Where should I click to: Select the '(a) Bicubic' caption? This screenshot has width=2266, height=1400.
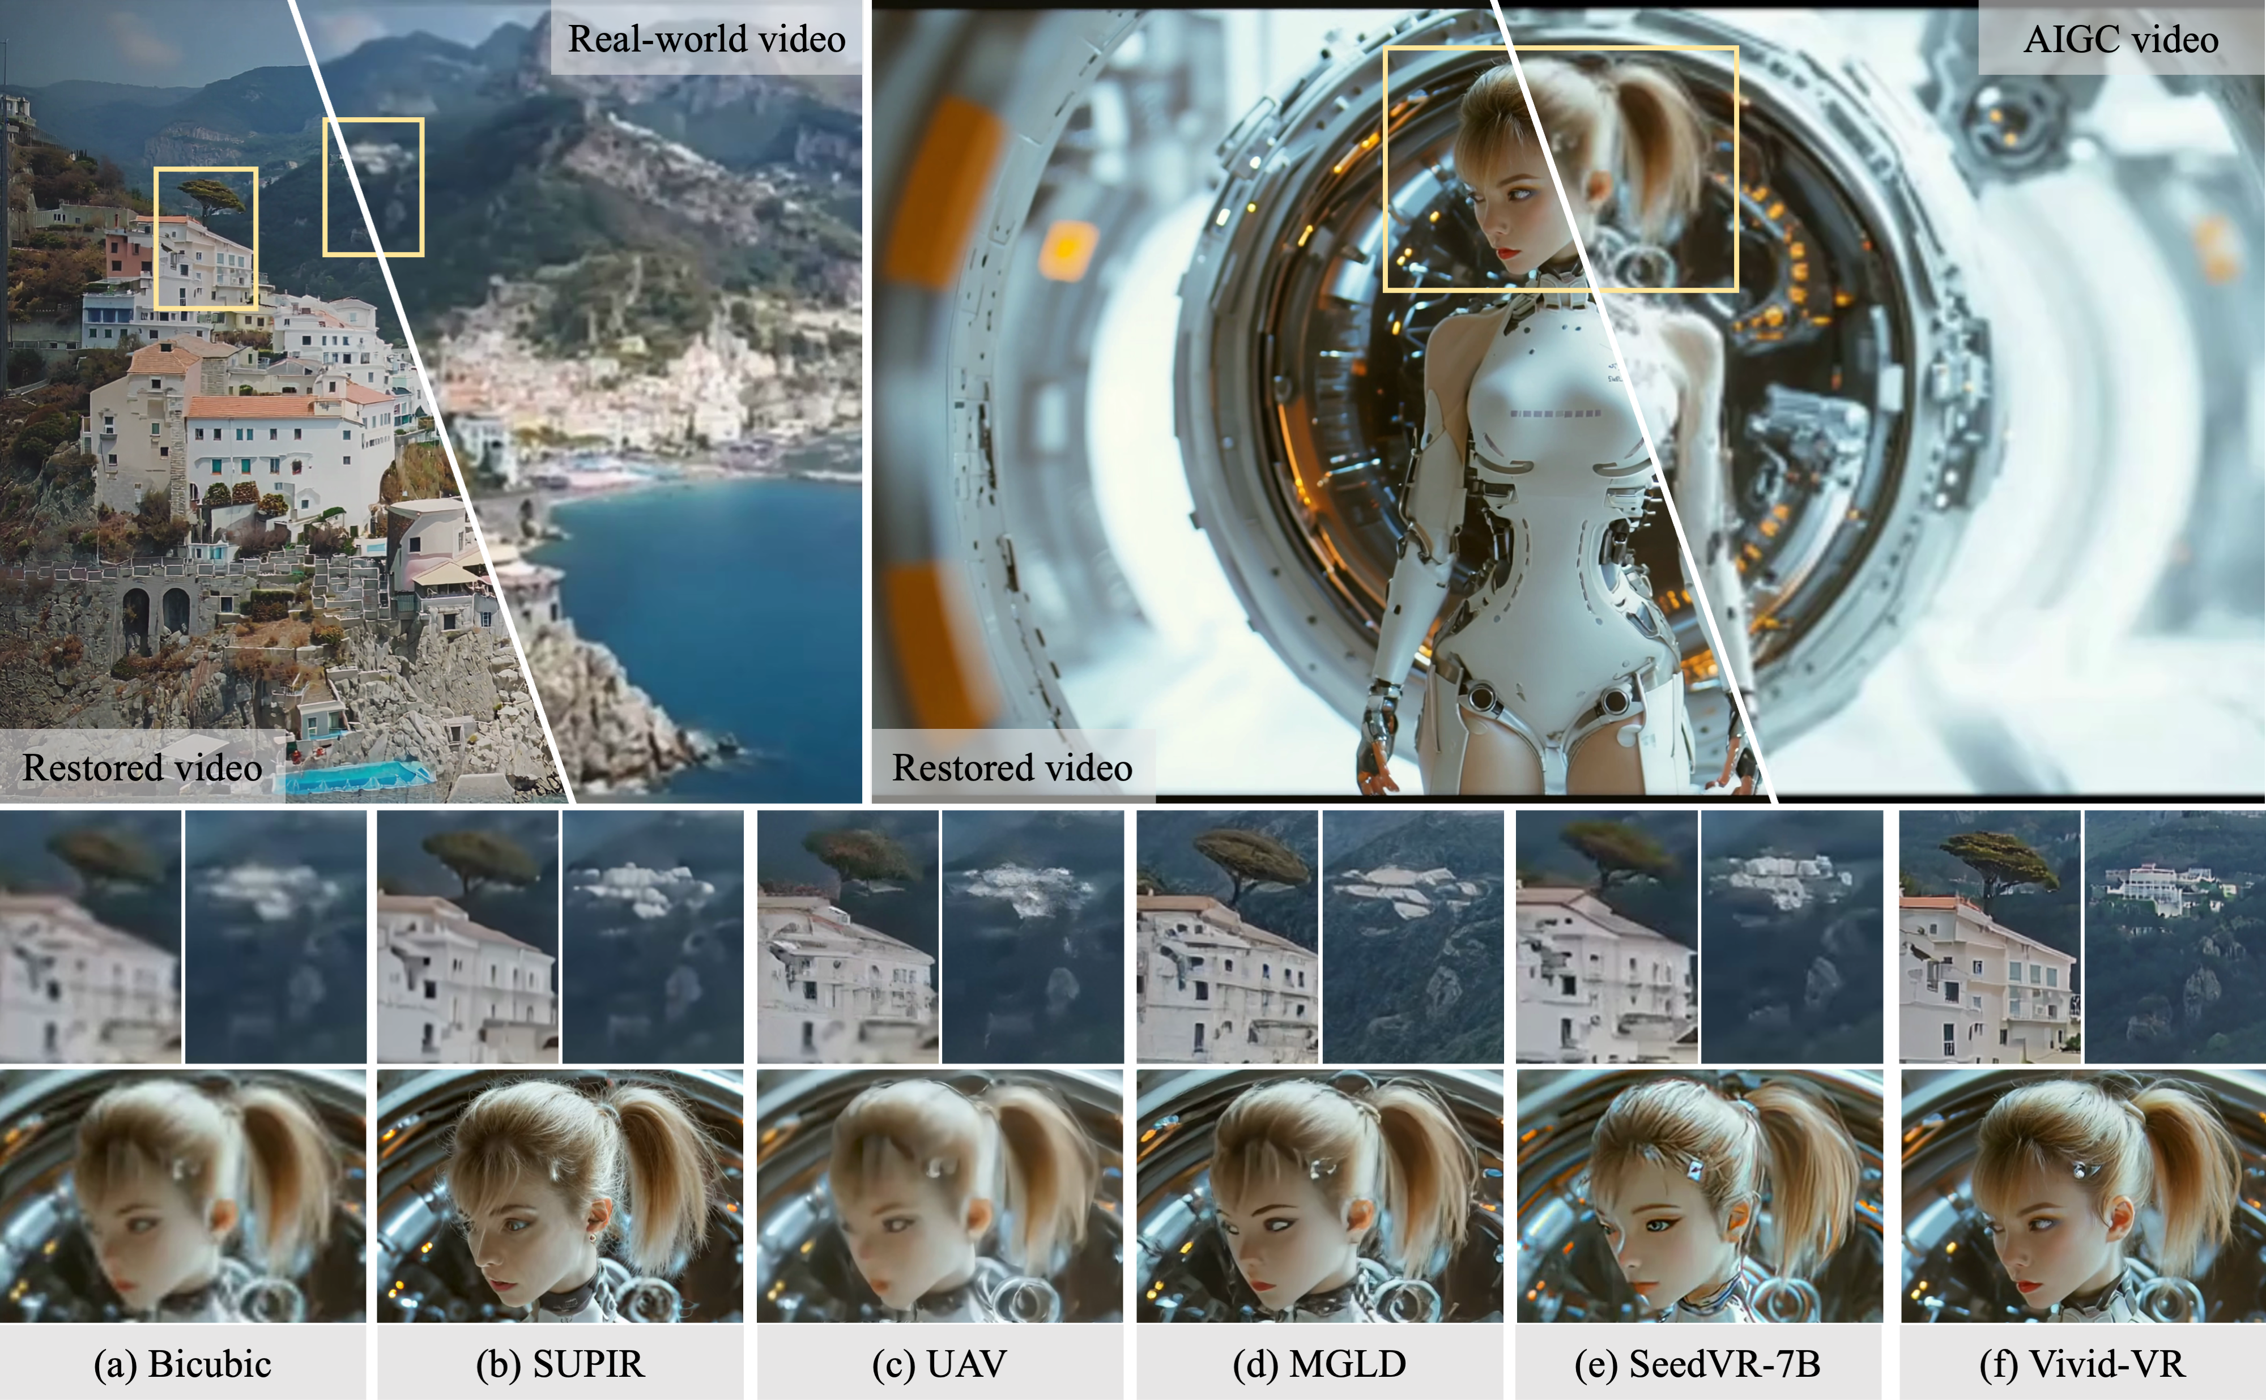tap(182, 1364)
